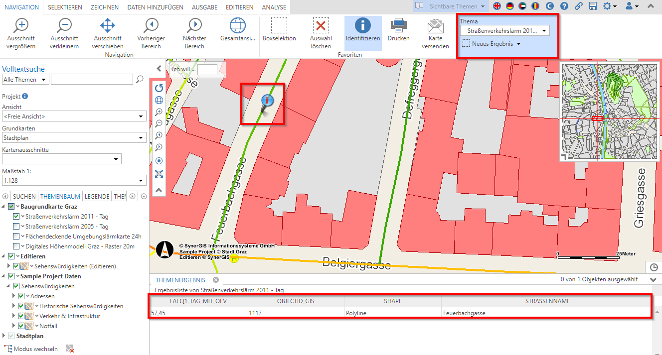Viewport: 662px width, 355px height.
Task: Click the Volltextsuche text input field
Action: [x=92, y=79]
